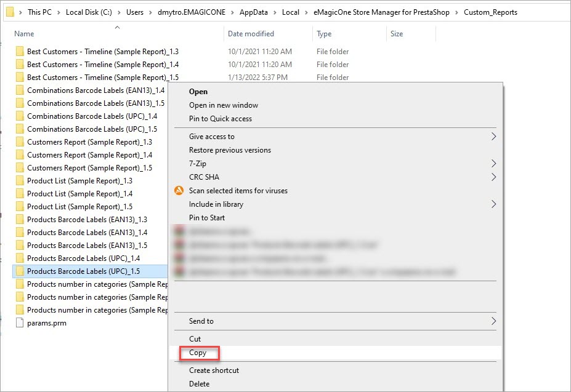Viewport: 571px width, 392px height.
Task: Select the params.prm file name
Action: 47,323
